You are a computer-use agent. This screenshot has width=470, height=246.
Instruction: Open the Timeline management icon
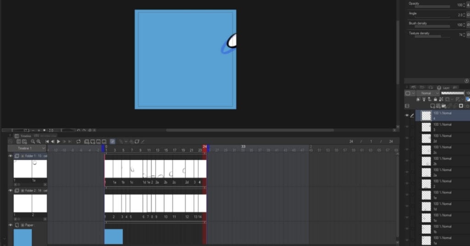pyautogui.click(x=24, y=141)
